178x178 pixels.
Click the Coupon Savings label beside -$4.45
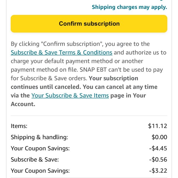point(40,148)
